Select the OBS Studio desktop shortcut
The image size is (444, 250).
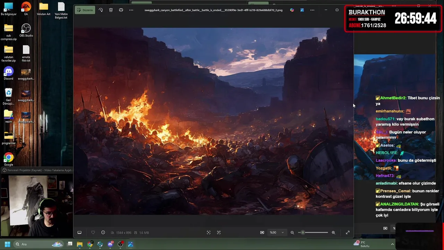(x=26, y=31)
